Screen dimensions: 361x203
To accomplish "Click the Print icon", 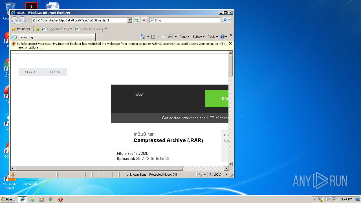I will [x=171, y=37].
